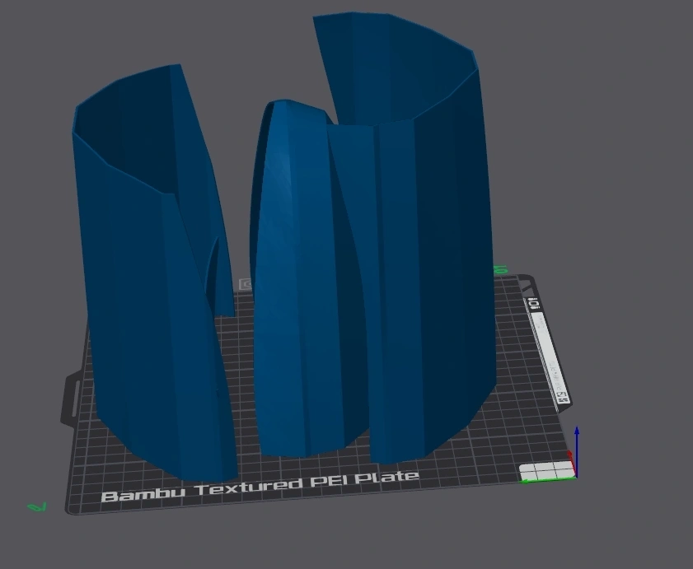Image resolution: width=693 pixels, height=569 pixels.
Task: Click the small icon atop the right plate strip
Action: (x=533, y=305)
